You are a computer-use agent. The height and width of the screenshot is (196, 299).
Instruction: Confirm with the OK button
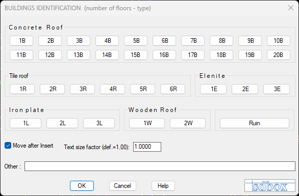point(82,186)
